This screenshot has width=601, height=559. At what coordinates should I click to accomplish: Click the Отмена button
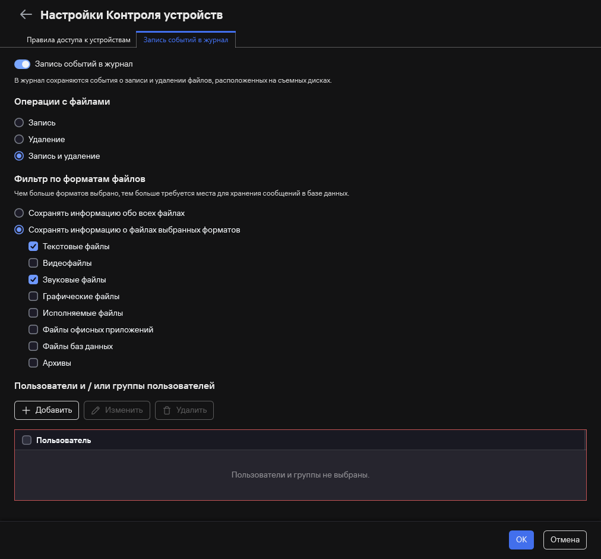point(565,539)
